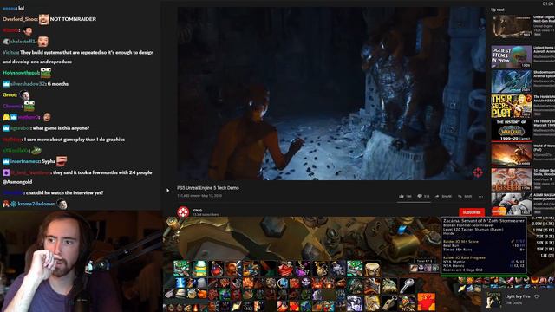
Task: Click the red-orange square ability icon
Action: 426,302
